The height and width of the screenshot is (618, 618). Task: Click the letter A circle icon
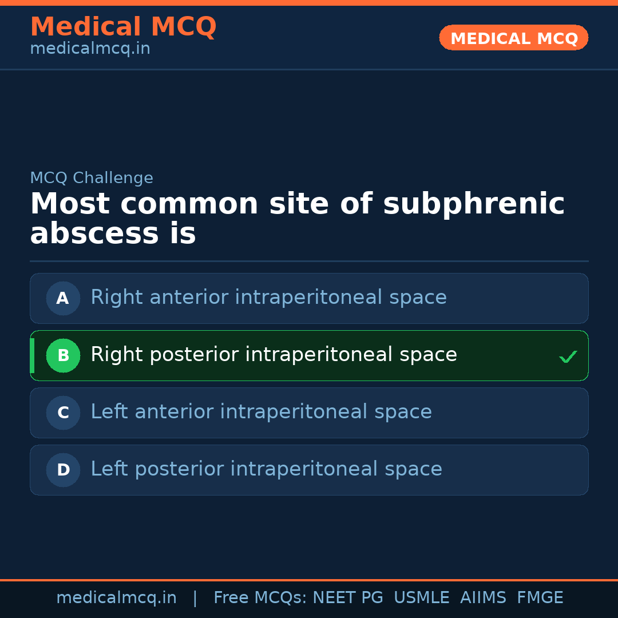[x=63, y=298]
